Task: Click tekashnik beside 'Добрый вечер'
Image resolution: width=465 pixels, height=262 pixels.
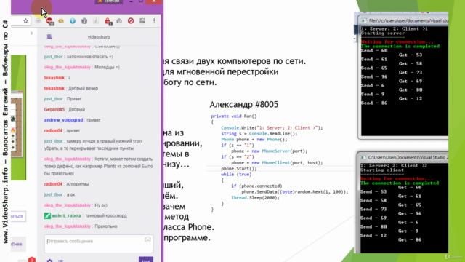Action: (54, 88)
